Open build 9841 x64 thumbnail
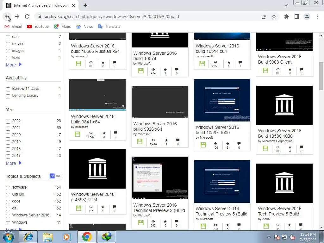Viewport: 324px width, 243px height. click(97, 95)
